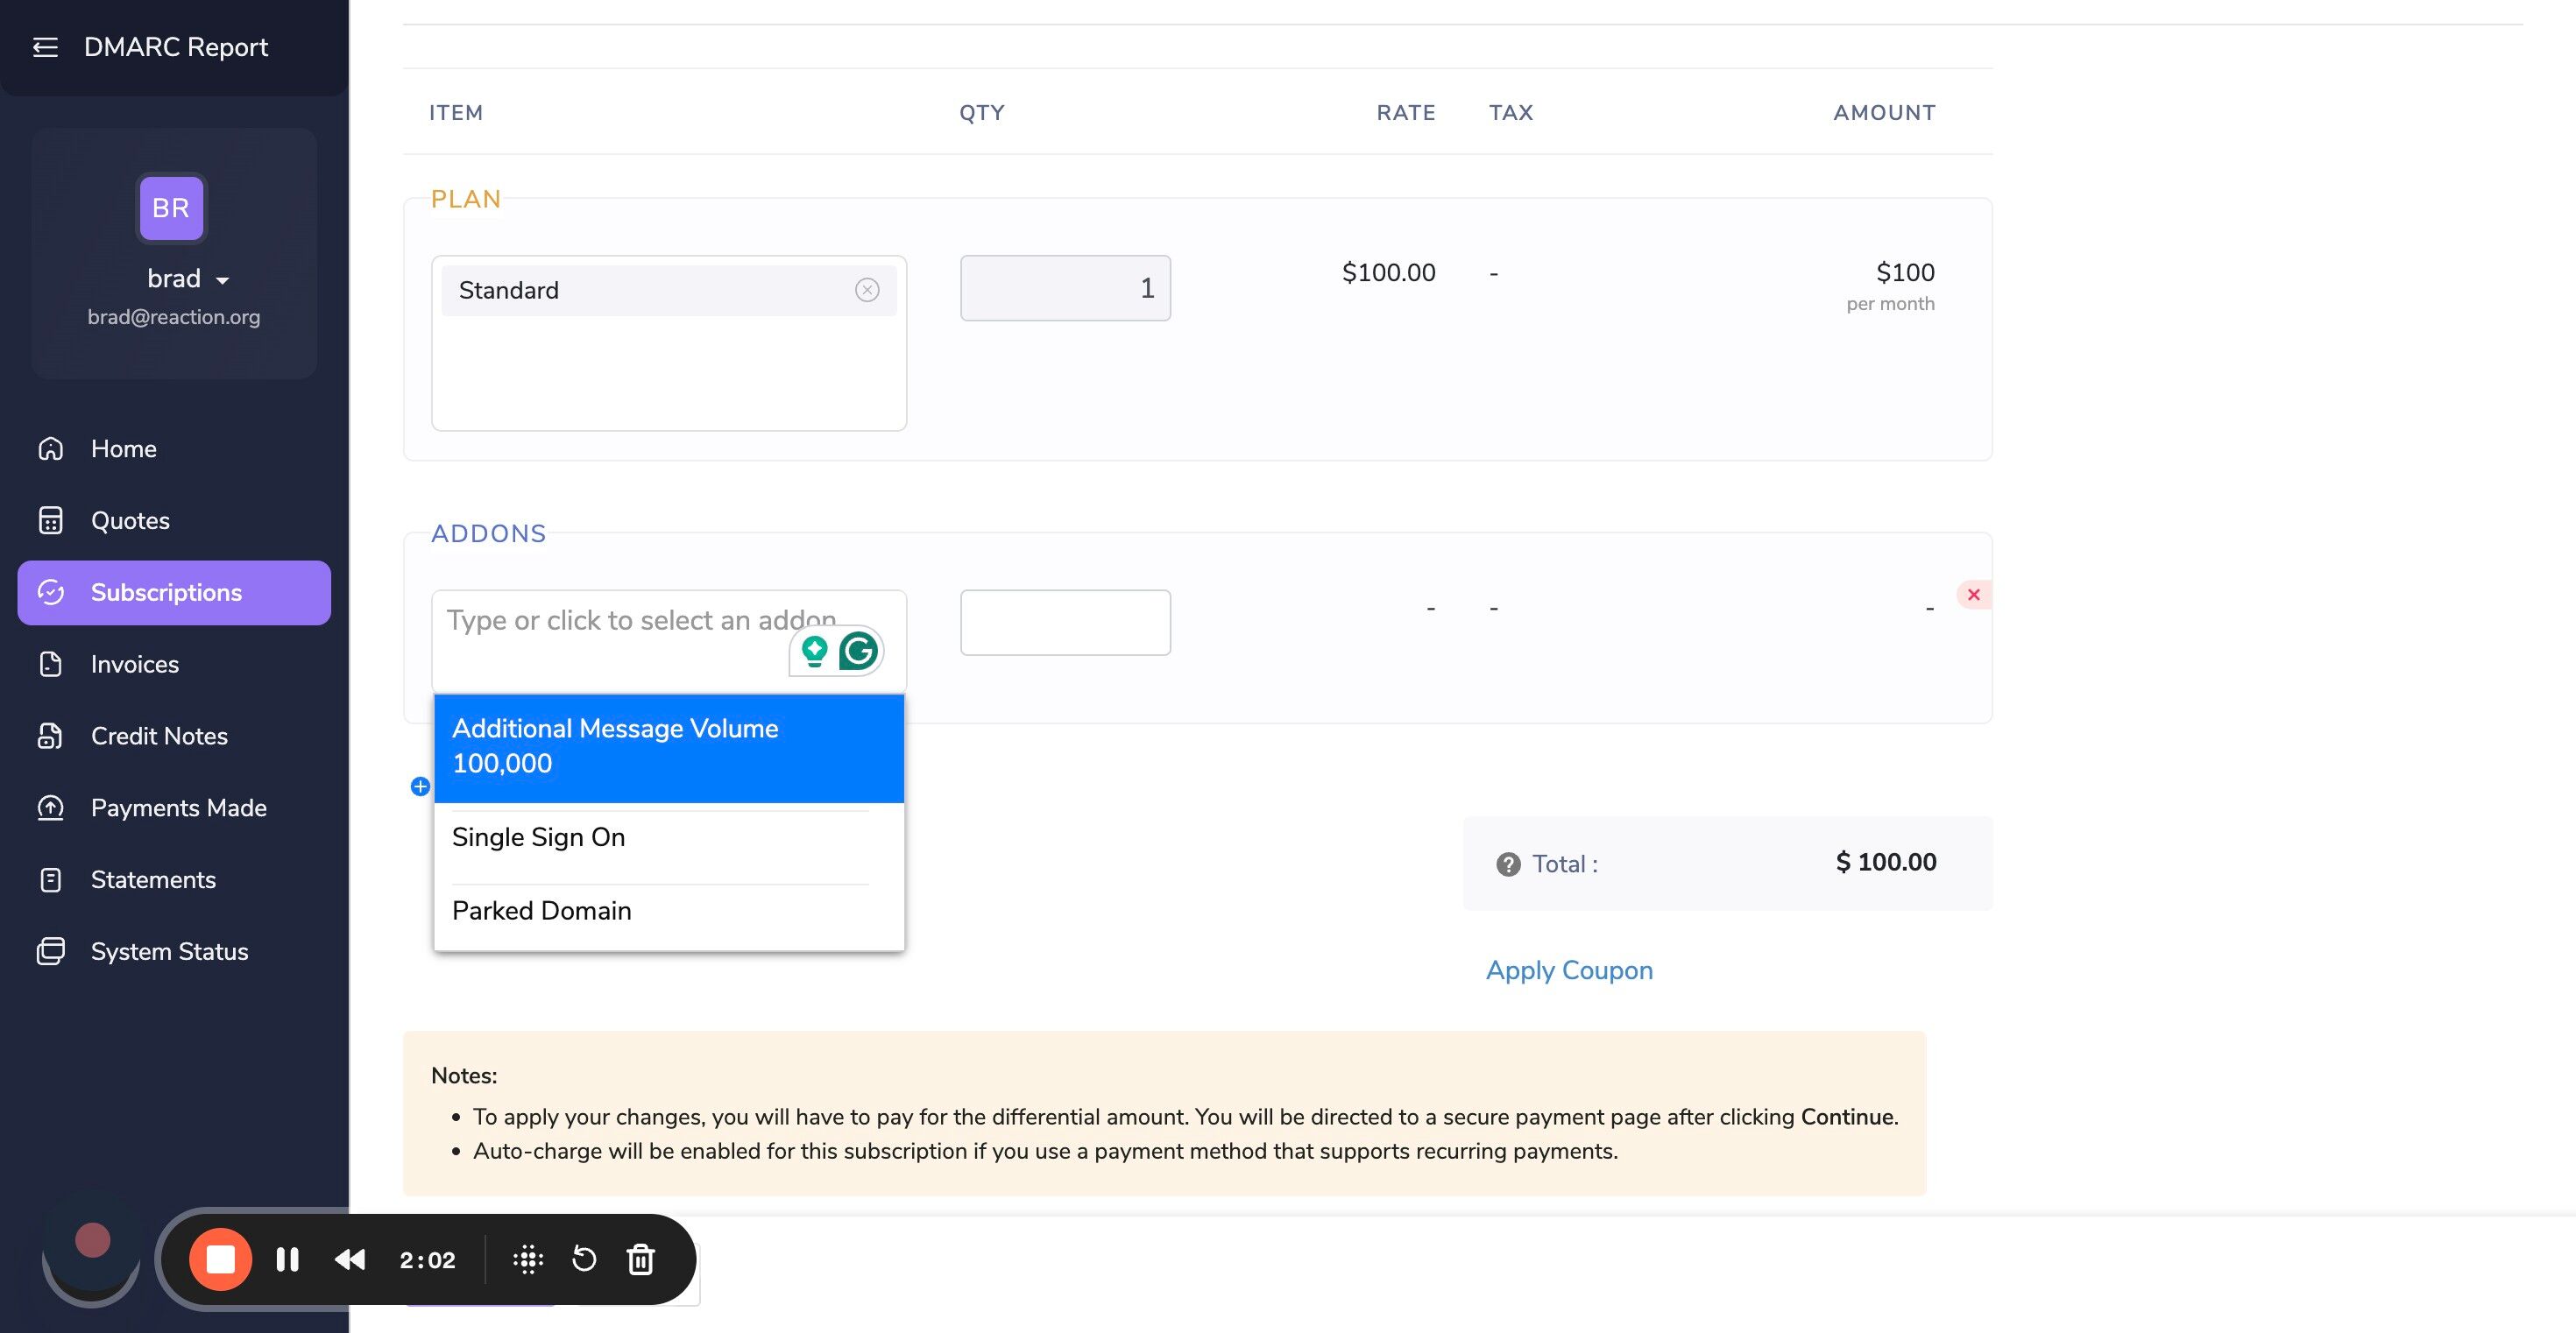This screenshot has height=1333, width=2576.
Task: Focus the addon quantity input field
Action: pyautogui.click(x=1065, y=623)
